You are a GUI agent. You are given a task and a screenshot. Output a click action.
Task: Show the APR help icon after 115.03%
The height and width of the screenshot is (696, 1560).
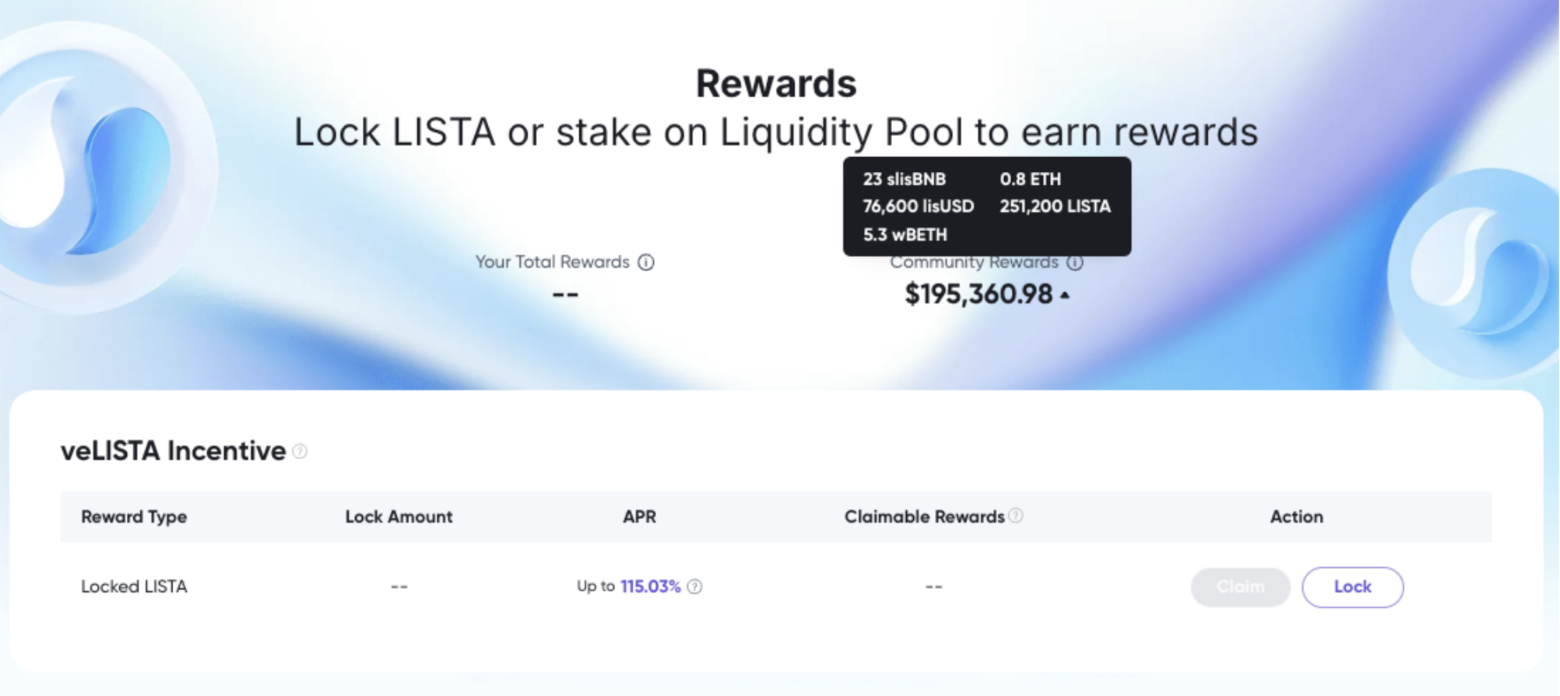(x=695, y=587)
